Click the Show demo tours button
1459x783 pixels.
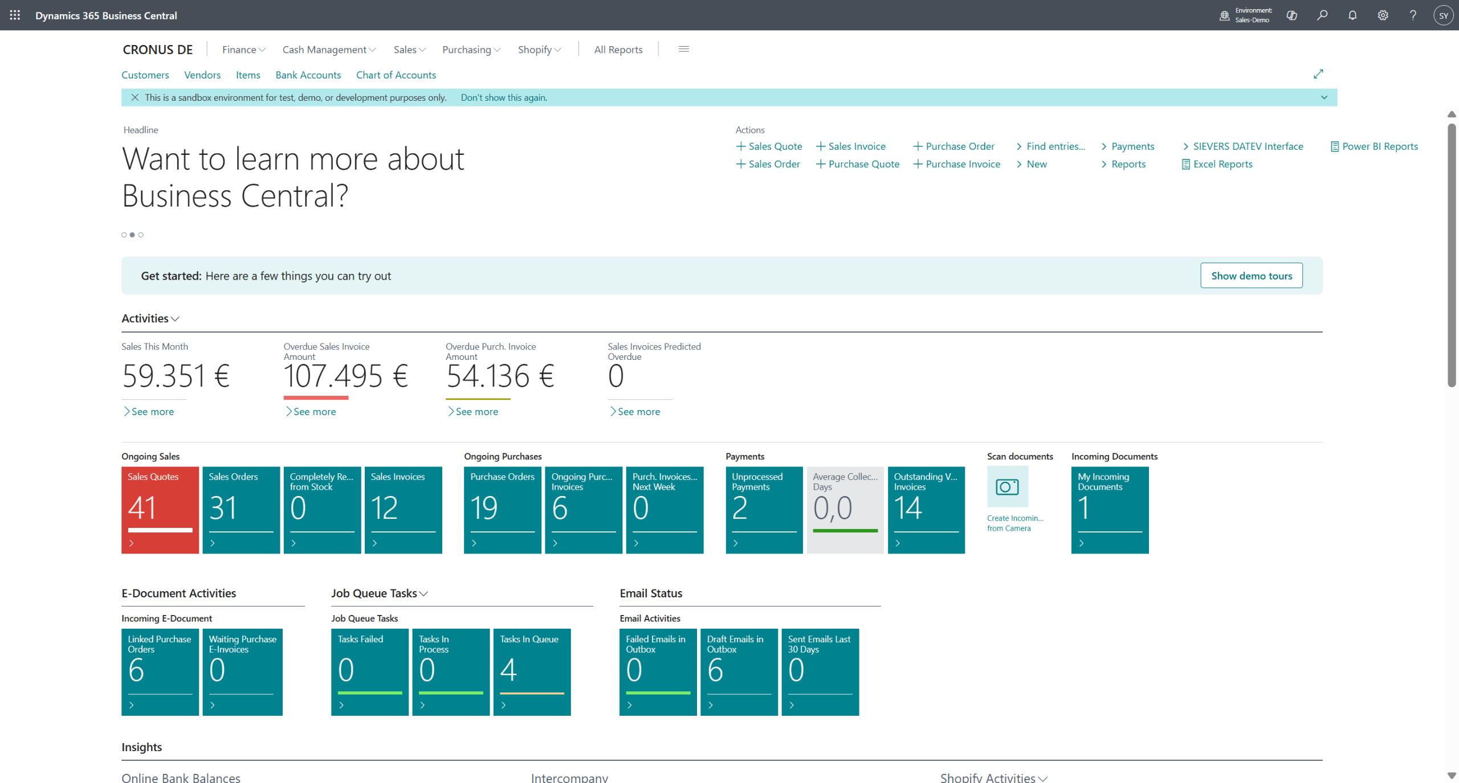(x=1251, y=276)
